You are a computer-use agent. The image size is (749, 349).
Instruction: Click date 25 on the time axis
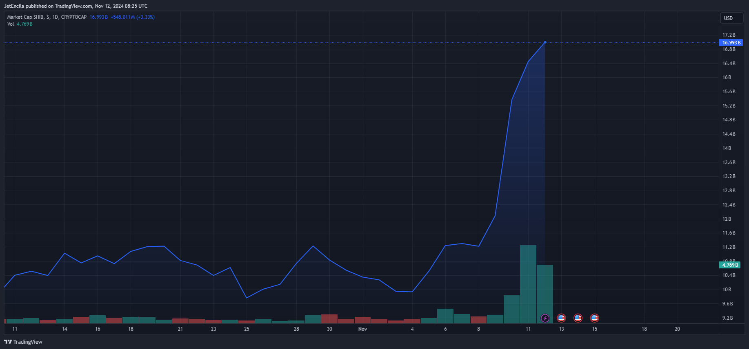tap(247, 329)
